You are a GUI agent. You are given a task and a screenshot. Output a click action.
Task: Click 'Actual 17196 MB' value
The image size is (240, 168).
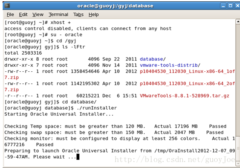[176, 126]
